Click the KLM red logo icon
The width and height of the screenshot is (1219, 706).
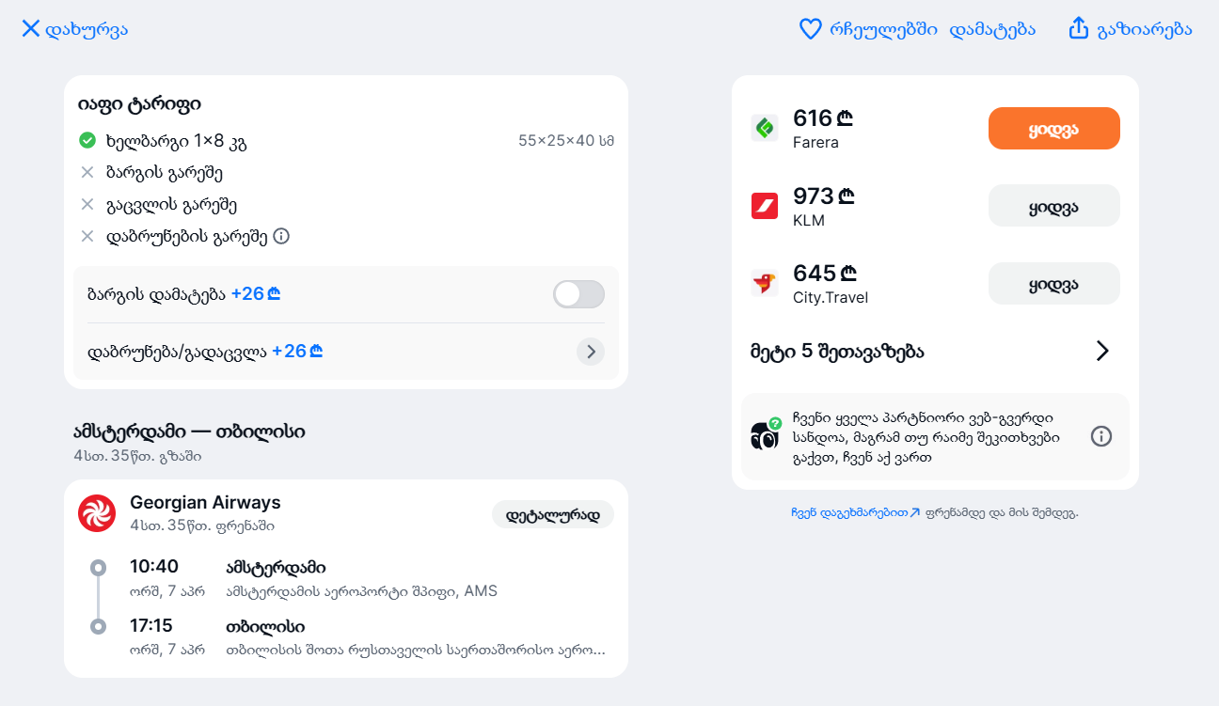click(765, 206)
